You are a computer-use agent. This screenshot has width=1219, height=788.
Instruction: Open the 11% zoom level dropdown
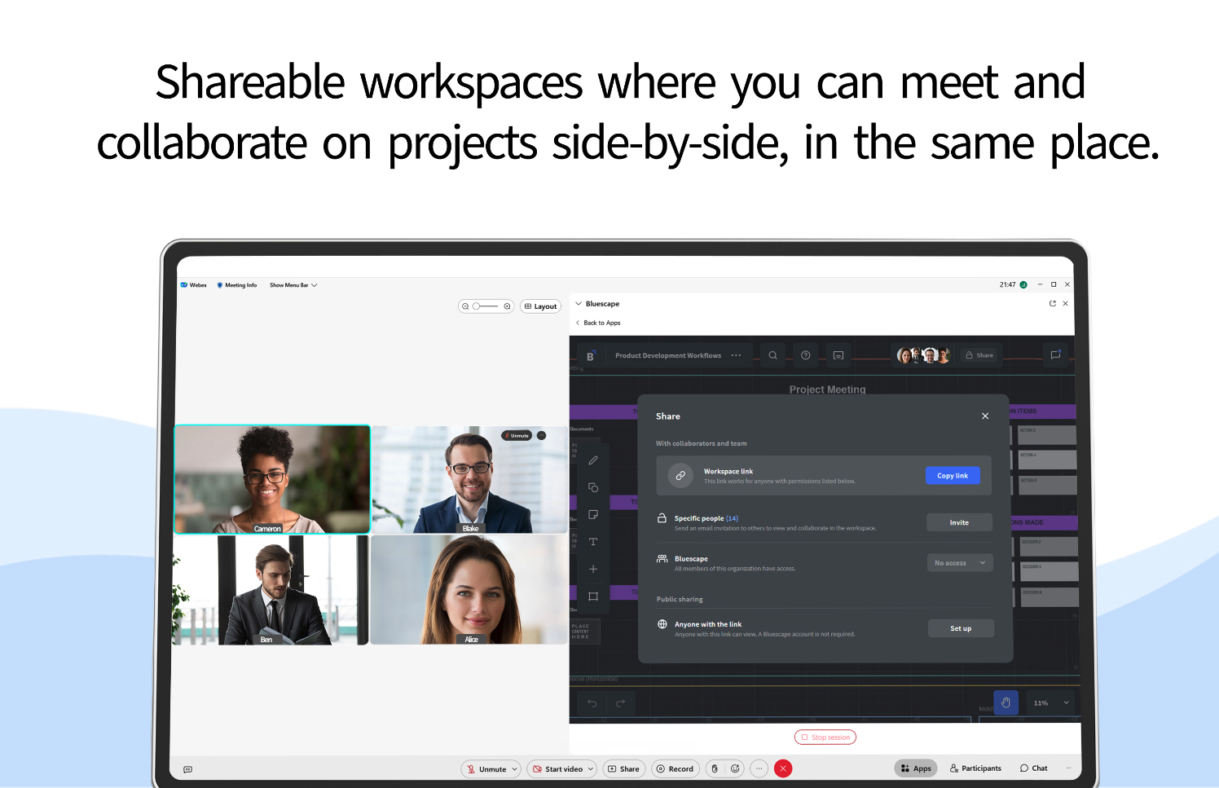click(1051, 702)
